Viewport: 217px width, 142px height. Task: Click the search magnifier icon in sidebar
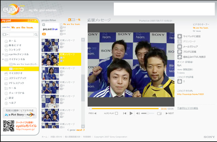36,34
